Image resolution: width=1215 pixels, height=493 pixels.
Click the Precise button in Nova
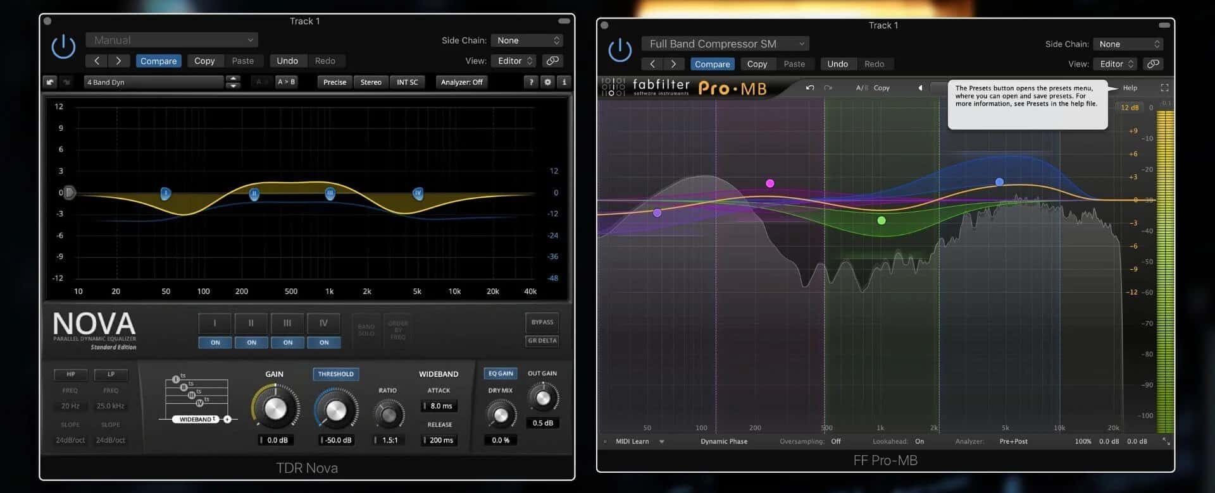(335, 82)
